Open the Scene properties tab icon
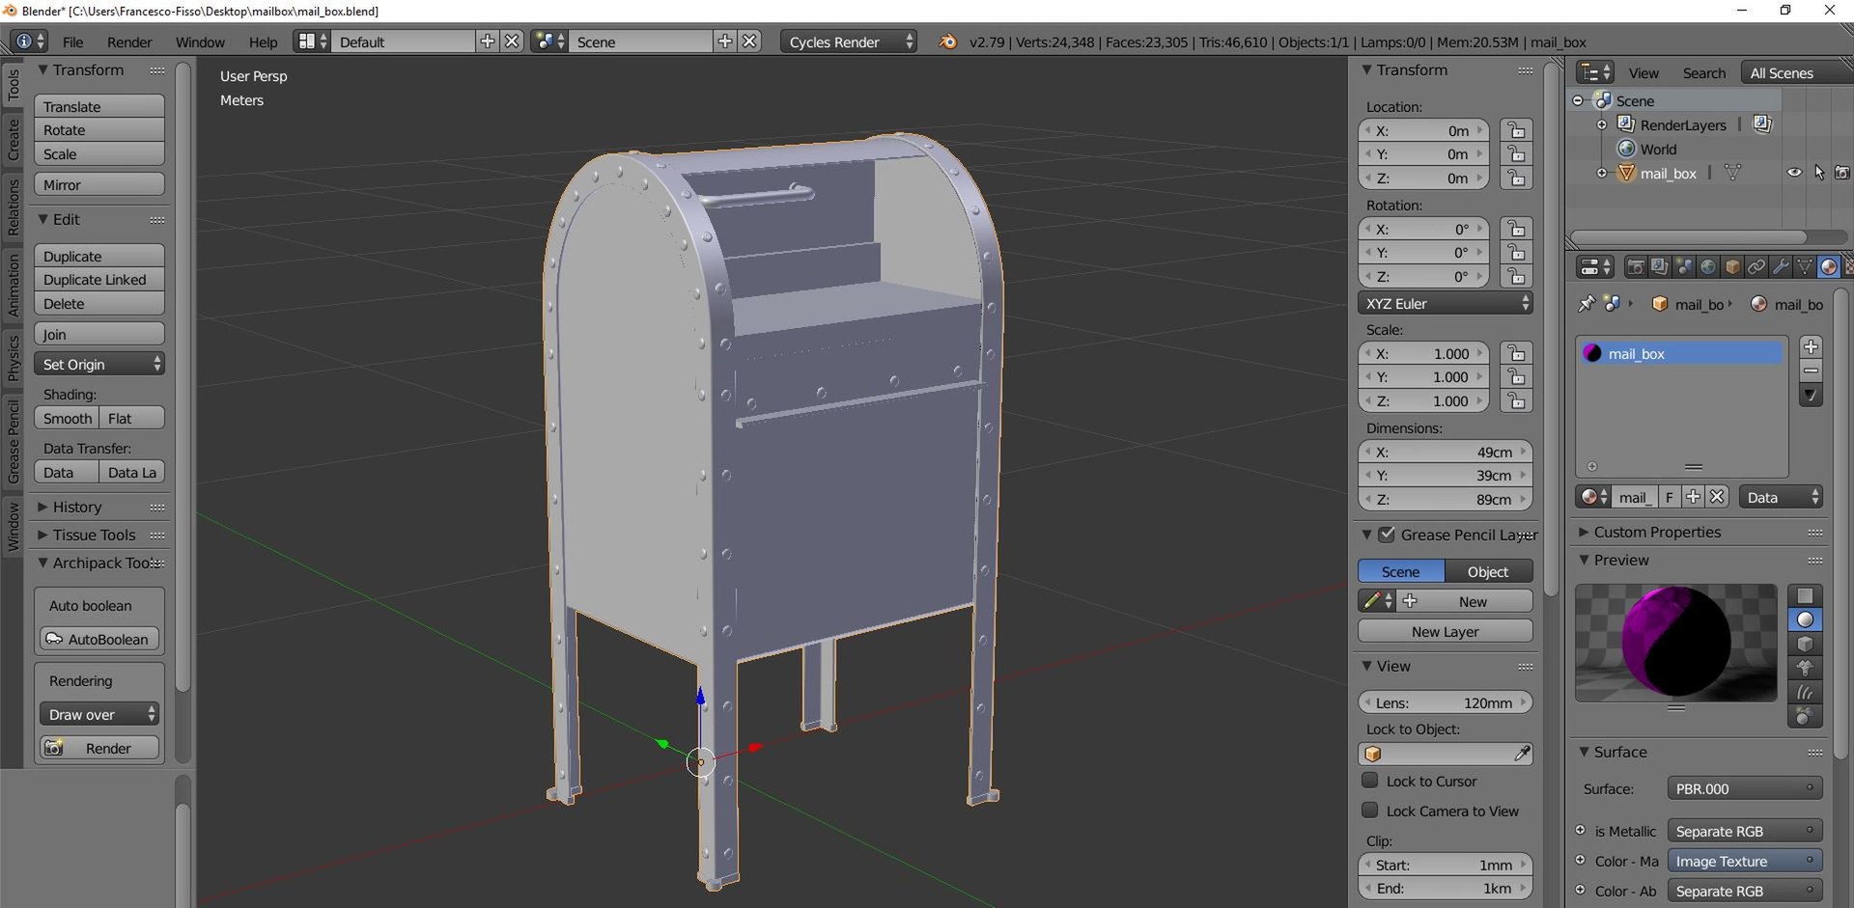This screenshot has height=908, width=1854. 1683,267
